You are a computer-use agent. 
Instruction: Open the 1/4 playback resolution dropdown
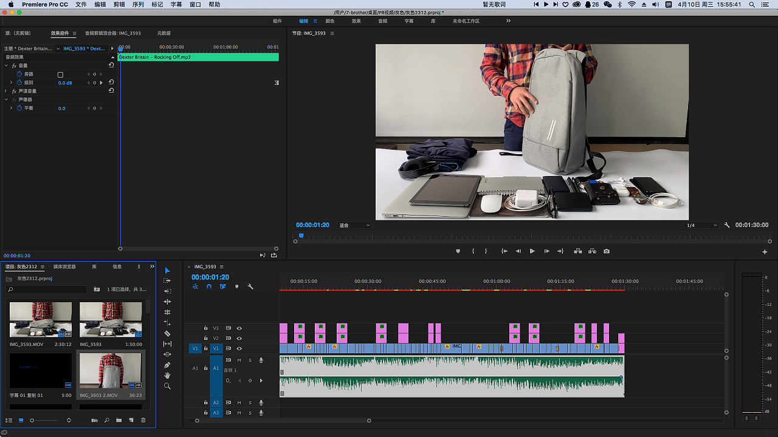[701, 225]
